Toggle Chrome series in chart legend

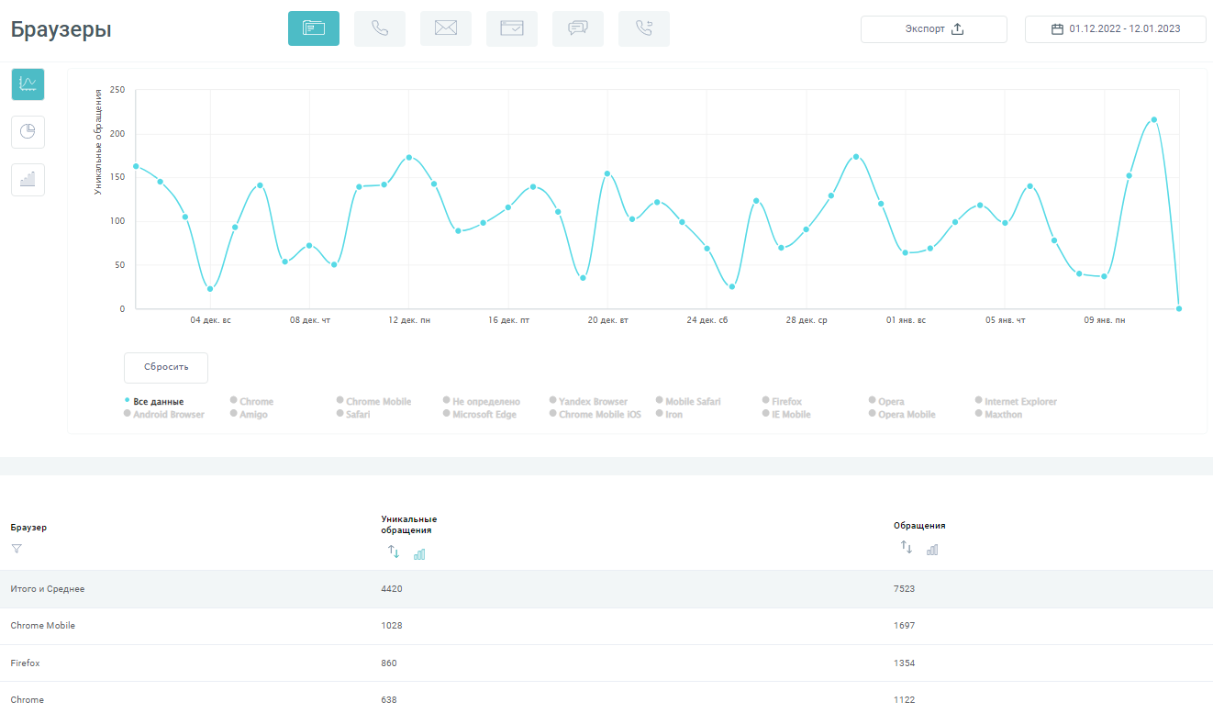256,402
